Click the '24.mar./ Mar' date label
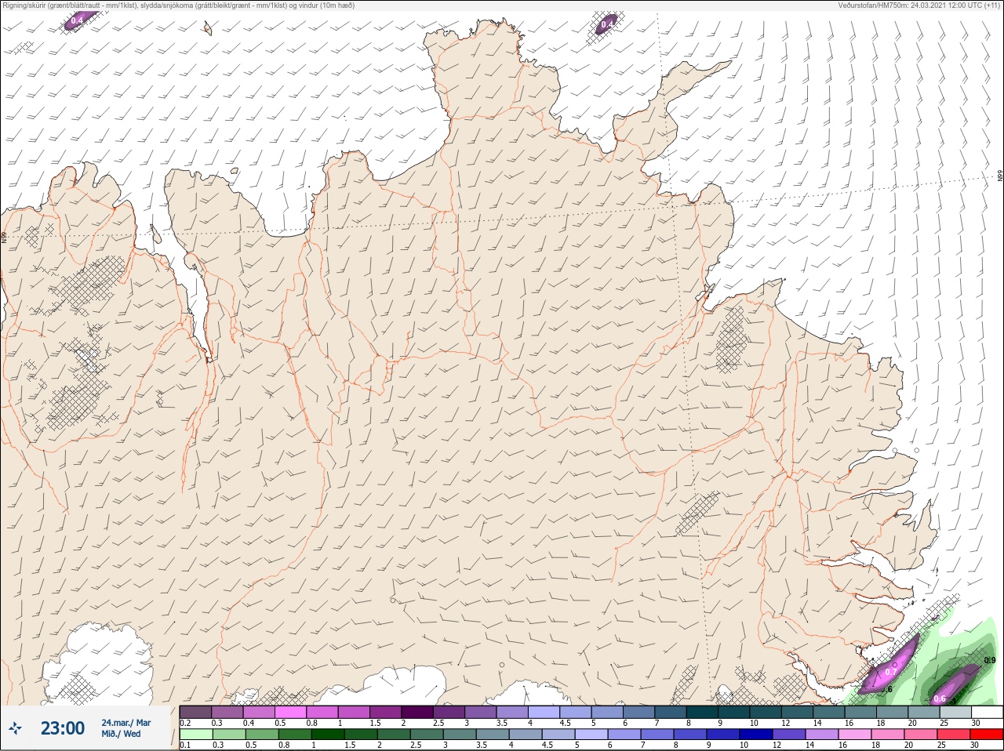This screenshot has width=1004, height=751. tap(125, 723)
